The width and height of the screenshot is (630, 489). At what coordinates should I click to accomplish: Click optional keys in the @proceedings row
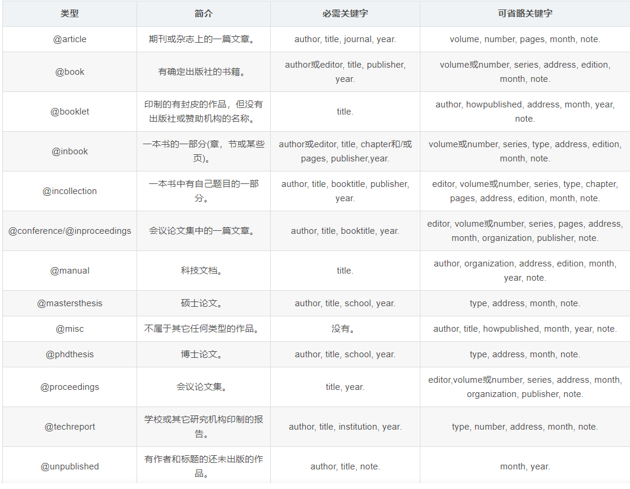click(525, 387)
